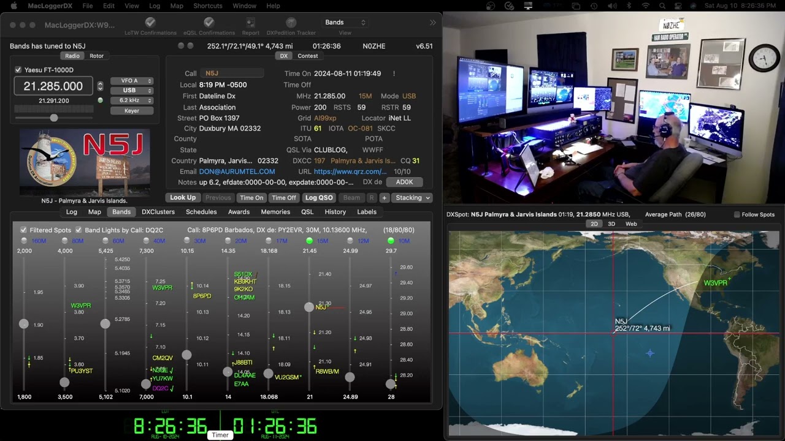Enable the Follow Spots checkbox
785x441 pixels.
pyautogui.click(x=737, y=214)
